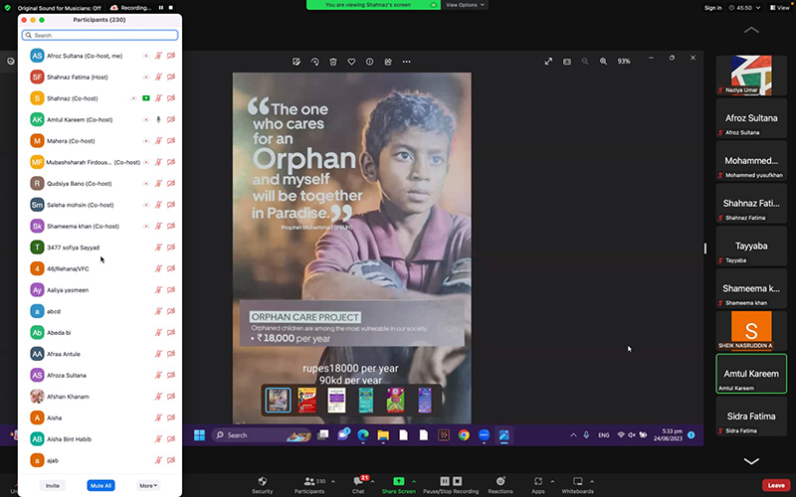Open Google Chrome from the shared taskbar
Viewport: 796px width, 497px height.
click(x=464, y=435)
